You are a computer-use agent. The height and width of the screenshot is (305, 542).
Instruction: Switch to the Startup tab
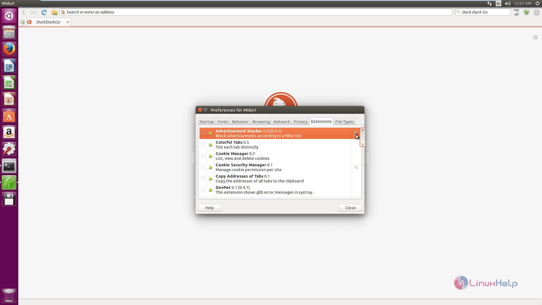click(x=207, y=121)
